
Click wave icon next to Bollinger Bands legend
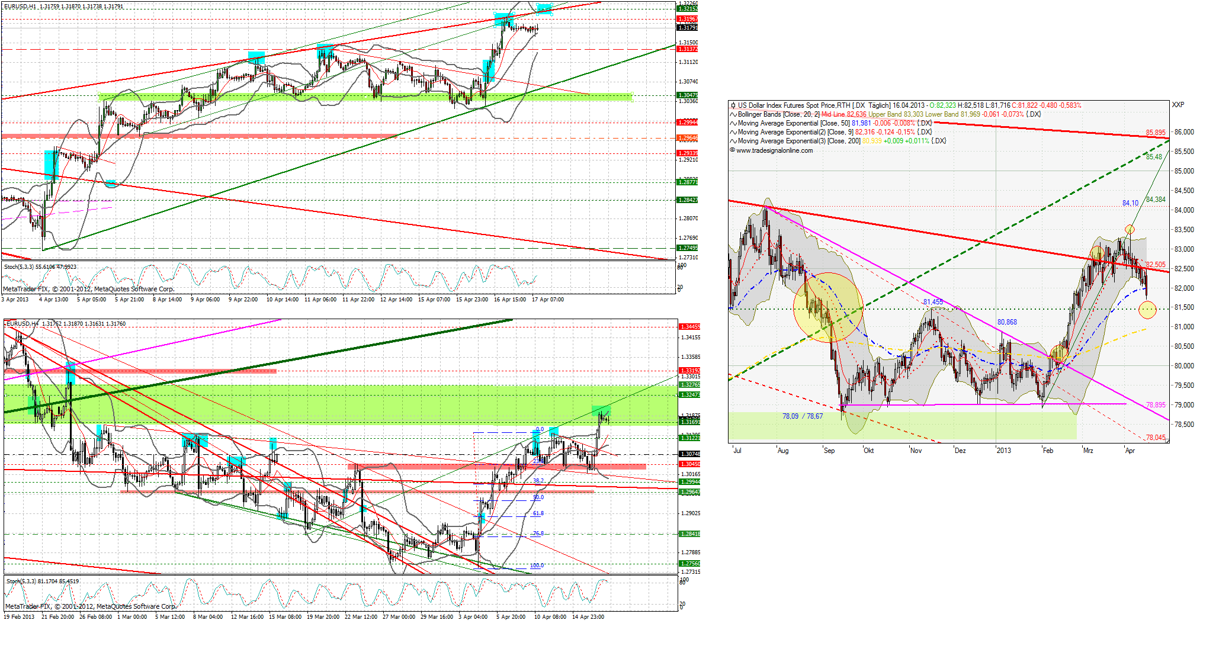pos(733,114)
